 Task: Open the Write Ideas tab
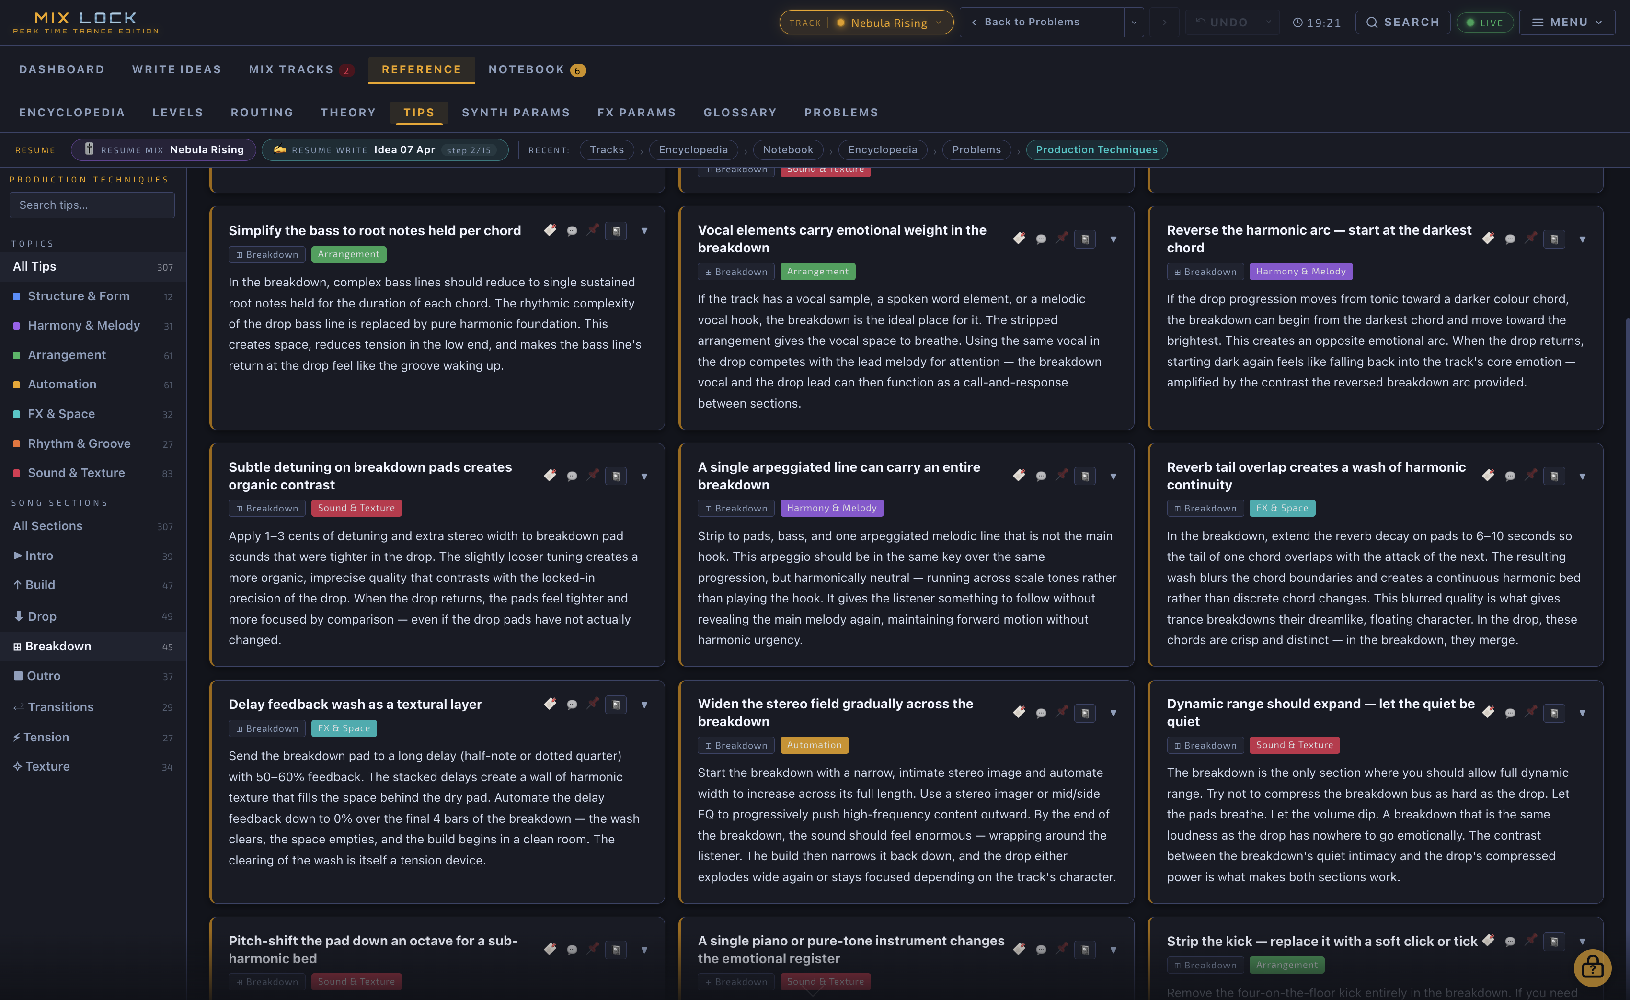pyautogui.click(x=177, y=69)
